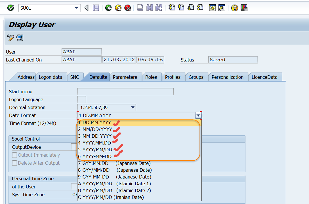This screenshot has height=204, width=309.
Task: Open the Find binoculars icon
Action: point(150,8)
